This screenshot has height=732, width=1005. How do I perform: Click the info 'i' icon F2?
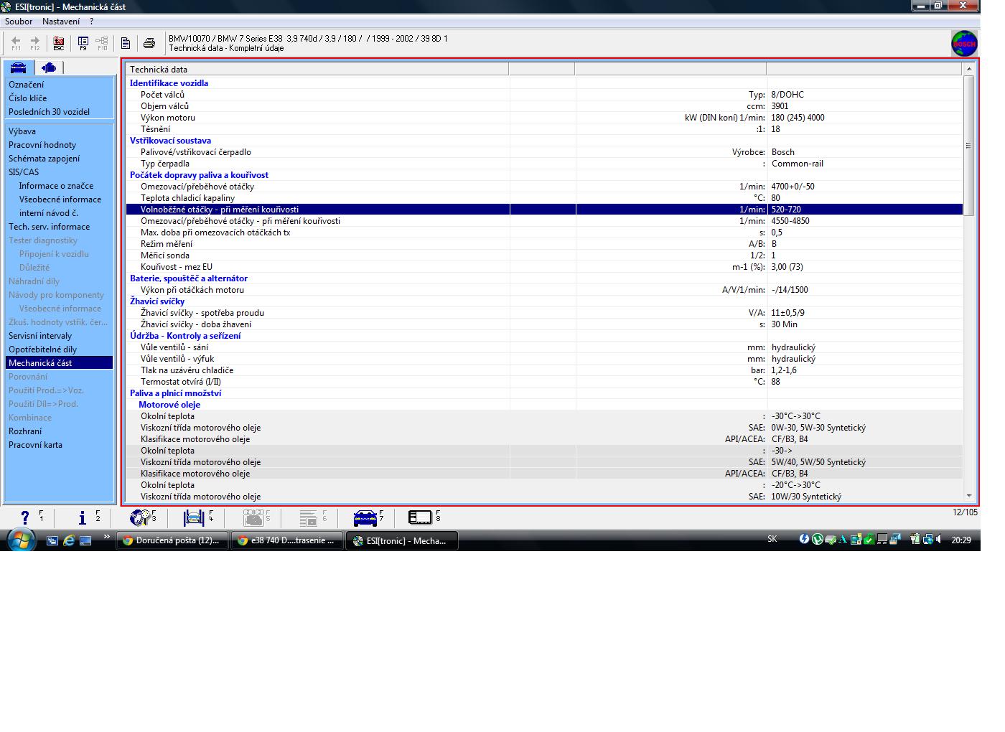click(x=83, y=517)
